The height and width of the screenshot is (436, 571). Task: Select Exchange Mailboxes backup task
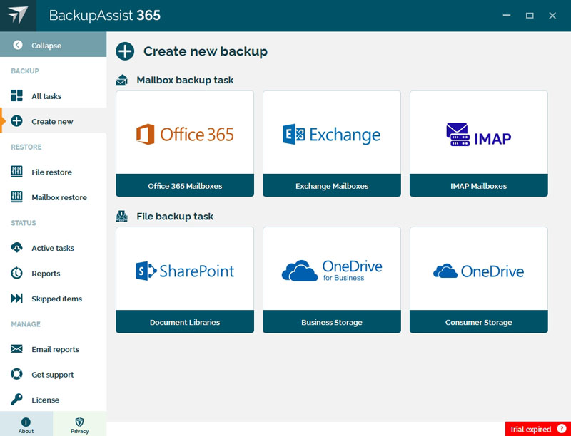(331, 142)
